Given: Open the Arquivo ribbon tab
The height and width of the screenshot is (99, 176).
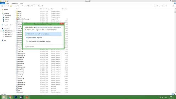Looking at the screenshot, I should tap(2, 3).
